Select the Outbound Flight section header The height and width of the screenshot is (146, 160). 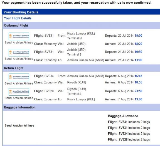81,26
